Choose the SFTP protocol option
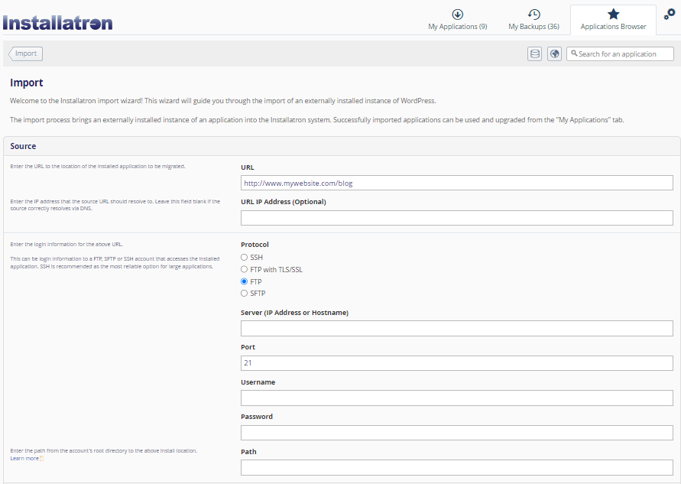 (245, 294)
